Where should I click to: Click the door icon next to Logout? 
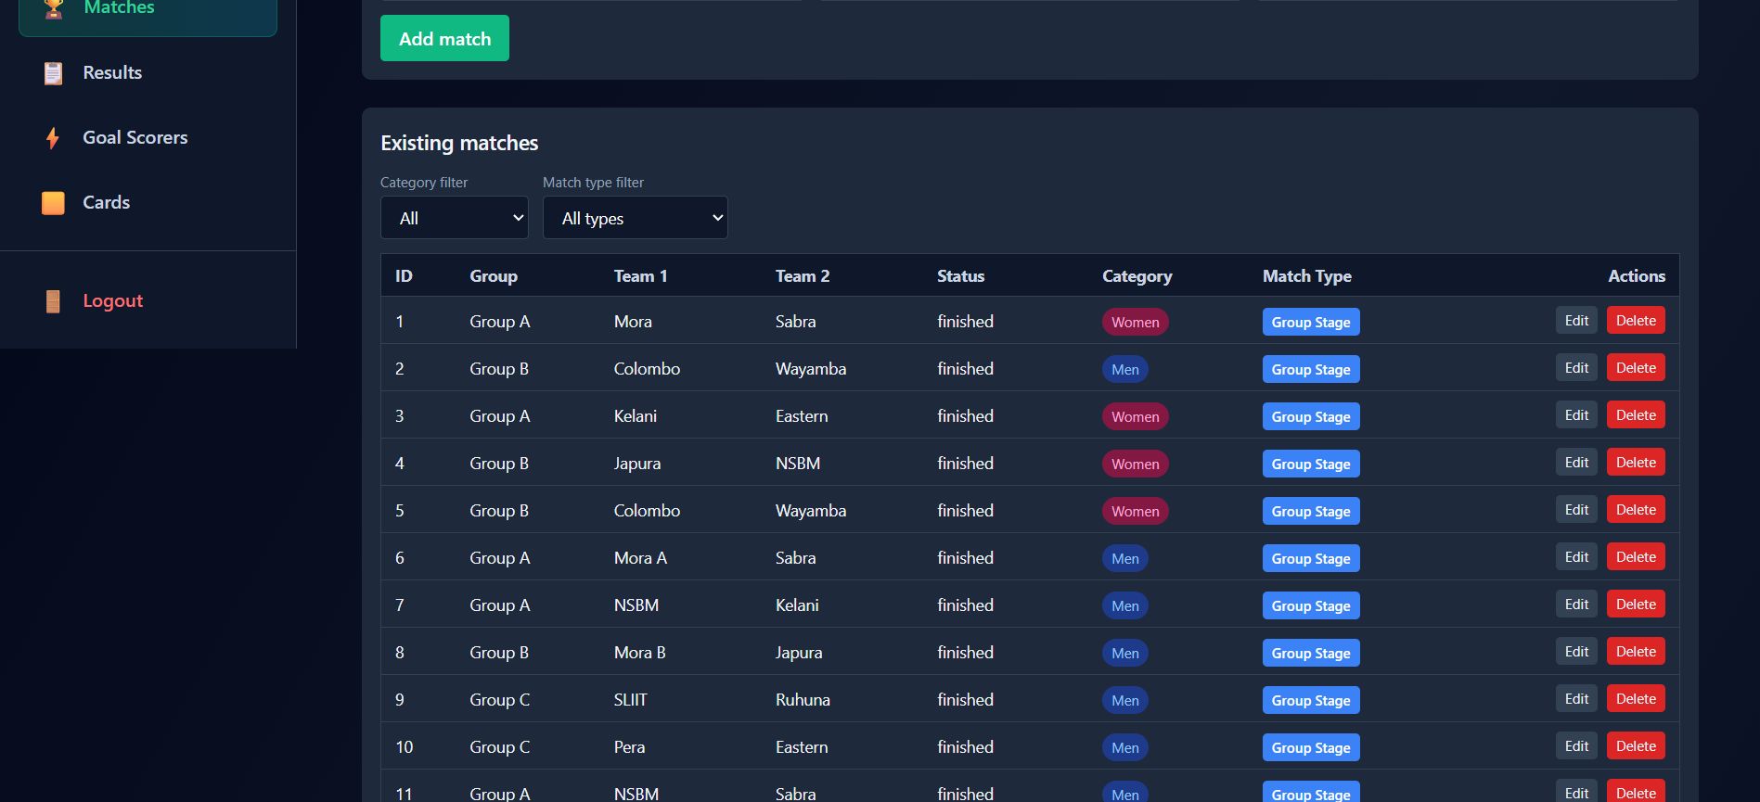click(53, 301)
